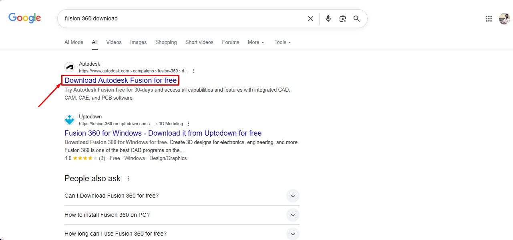Open the Google apps grid
The width and height of the screenshot is (513, 240).
(489, 19)
